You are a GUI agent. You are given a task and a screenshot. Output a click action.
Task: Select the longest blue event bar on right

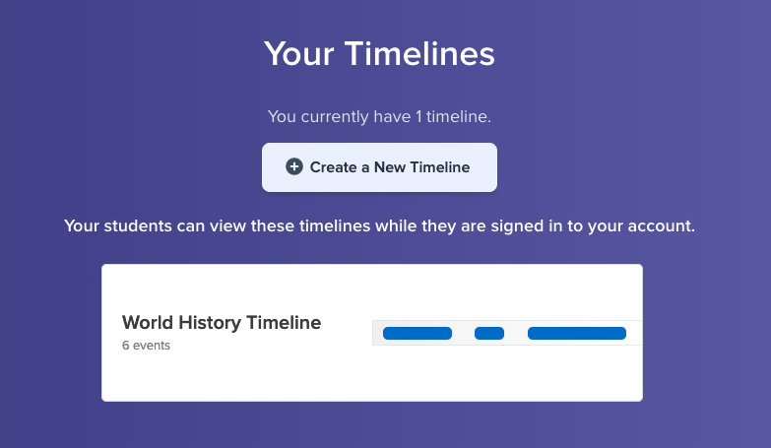(577, 333)
